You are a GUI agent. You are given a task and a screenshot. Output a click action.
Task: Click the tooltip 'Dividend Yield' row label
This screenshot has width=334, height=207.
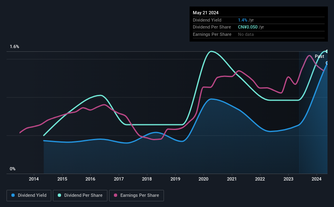207,20
